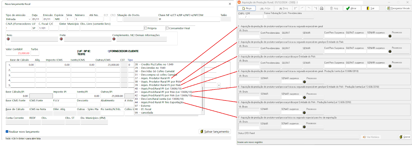Click the Novo toolbar button
Image resolution: width=412 pixels, height=146 pixels.
tap(246, 8)
